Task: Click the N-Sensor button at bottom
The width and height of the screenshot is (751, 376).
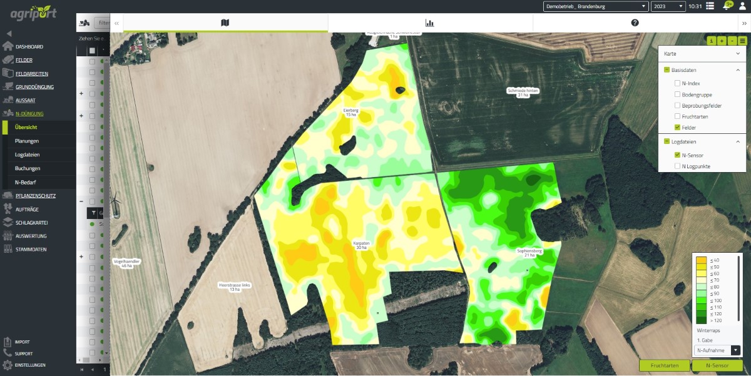Action: point(717,365)
